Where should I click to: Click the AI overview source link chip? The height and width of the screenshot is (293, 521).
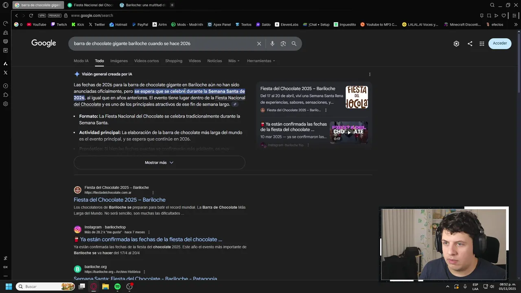pyautogui.click(x=235, y=105)
